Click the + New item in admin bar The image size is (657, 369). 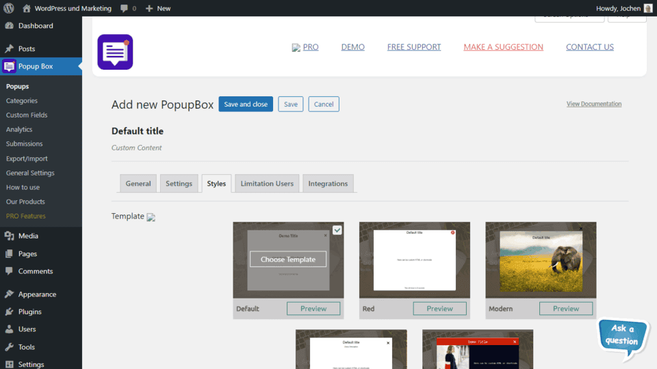pos(158,8)
